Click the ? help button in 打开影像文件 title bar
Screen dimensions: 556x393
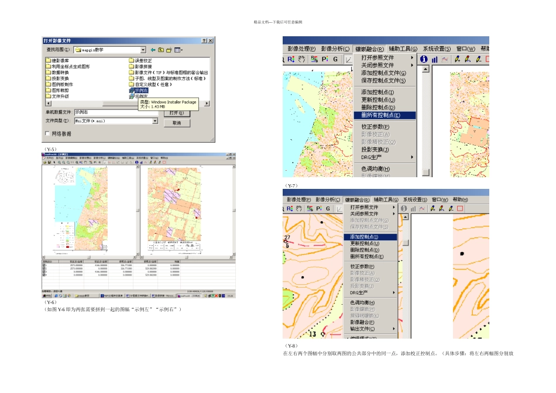204,40
